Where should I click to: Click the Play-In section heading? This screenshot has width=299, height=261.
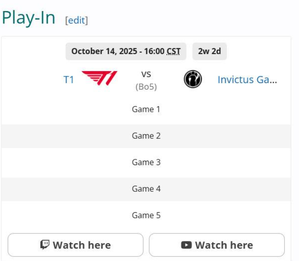click(29, 18)
